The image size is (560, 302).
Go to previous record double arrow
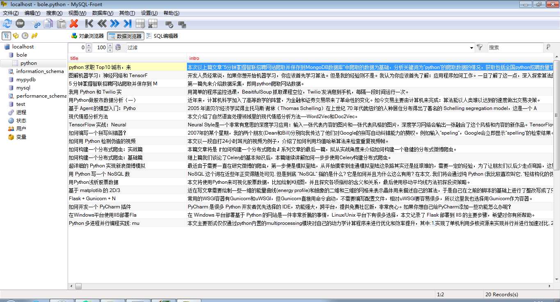coord(102,23)
